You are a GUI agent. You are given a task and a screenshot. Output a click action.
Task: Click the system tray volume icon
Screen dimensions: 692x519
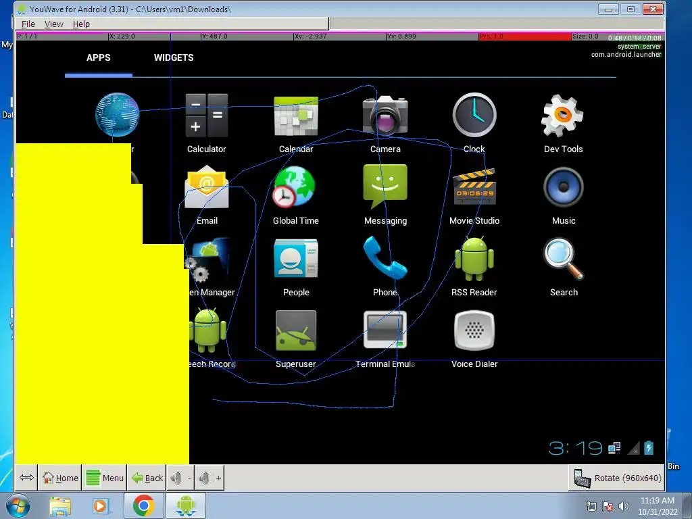pyautogui.click(x=624, y=506)
